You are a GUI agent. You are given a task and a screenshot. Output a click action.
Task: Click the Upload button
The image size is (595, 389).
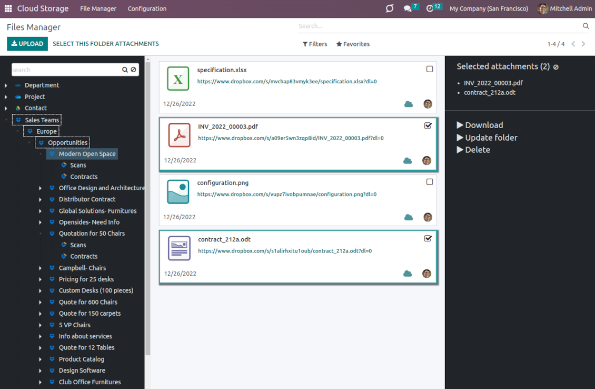[27, 44]
